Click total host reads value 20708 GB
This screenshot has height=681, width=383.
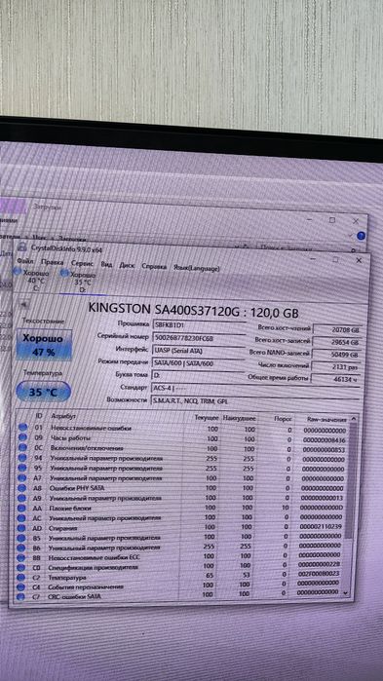pos(337,330)
